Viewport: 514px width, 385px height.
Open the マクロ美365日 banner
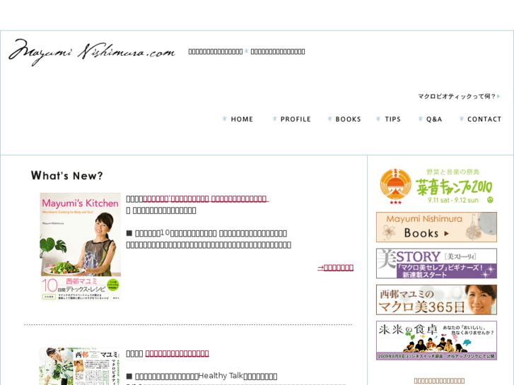(x=436, y=300)
